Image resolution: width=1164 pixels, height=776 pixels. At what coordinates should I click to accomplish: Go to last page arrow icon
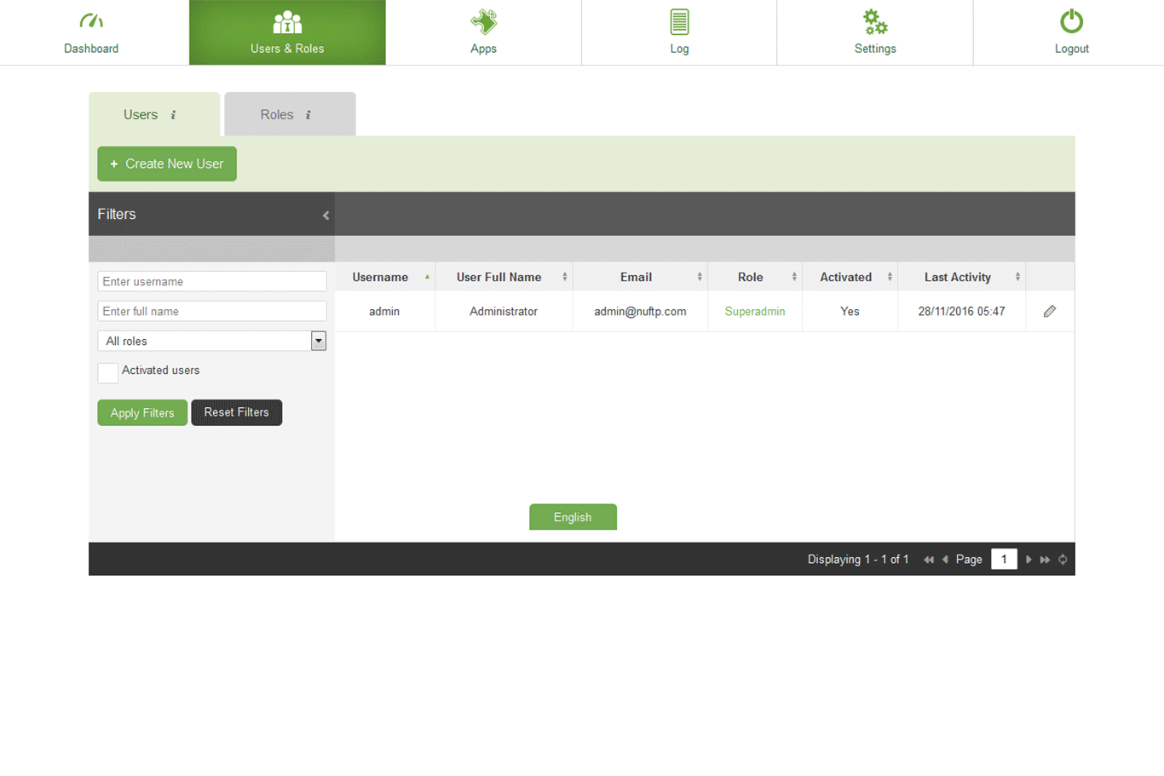1045,560
